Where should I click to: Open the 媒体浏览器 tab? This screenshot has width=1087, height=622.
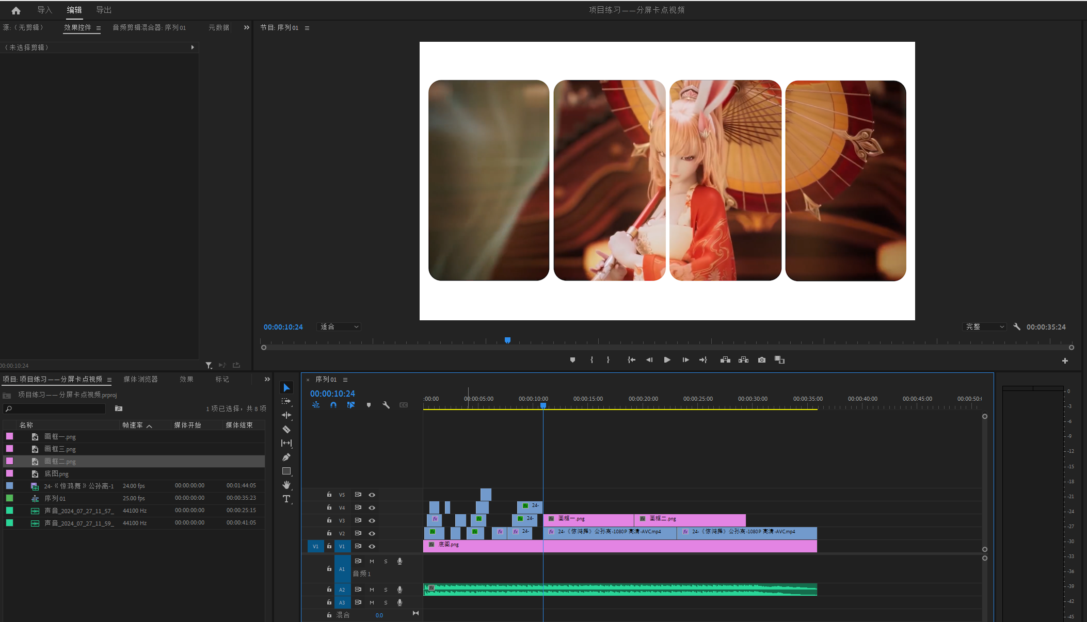(x=140, y=379)
